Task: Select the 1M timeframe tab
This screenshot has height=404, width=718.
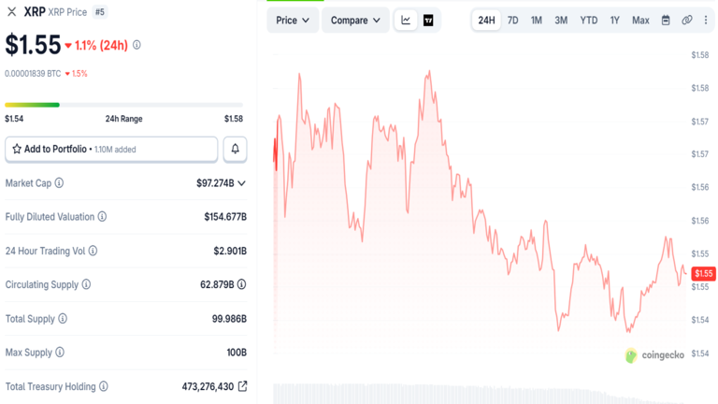Action: tap(537, 21)
